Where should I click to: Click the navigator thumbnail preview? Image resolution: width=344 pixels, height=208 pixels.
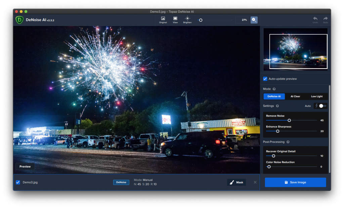(x=295, y=49)
